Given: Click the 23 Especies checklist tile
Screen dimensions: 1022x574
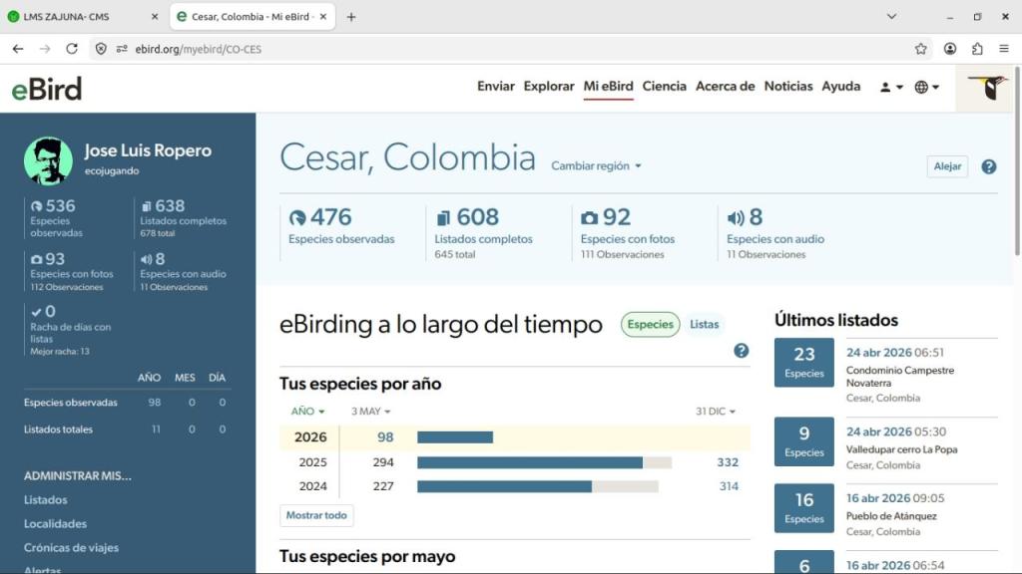Looking at the screenshot, I should tap(803, 363).
